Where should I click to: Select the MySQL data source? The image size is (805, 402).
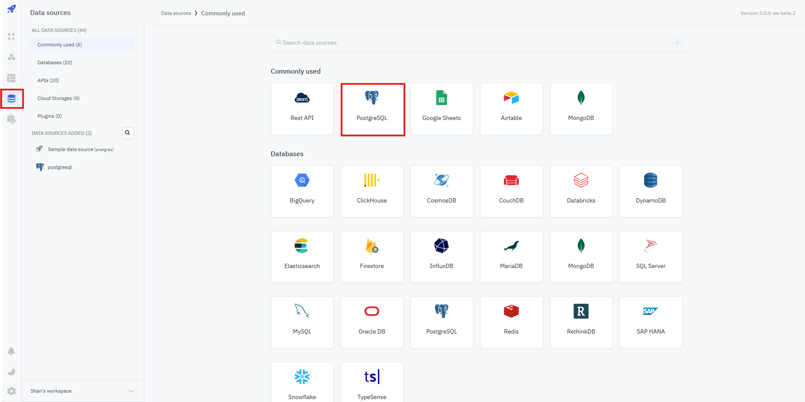[x=302, y=322]
